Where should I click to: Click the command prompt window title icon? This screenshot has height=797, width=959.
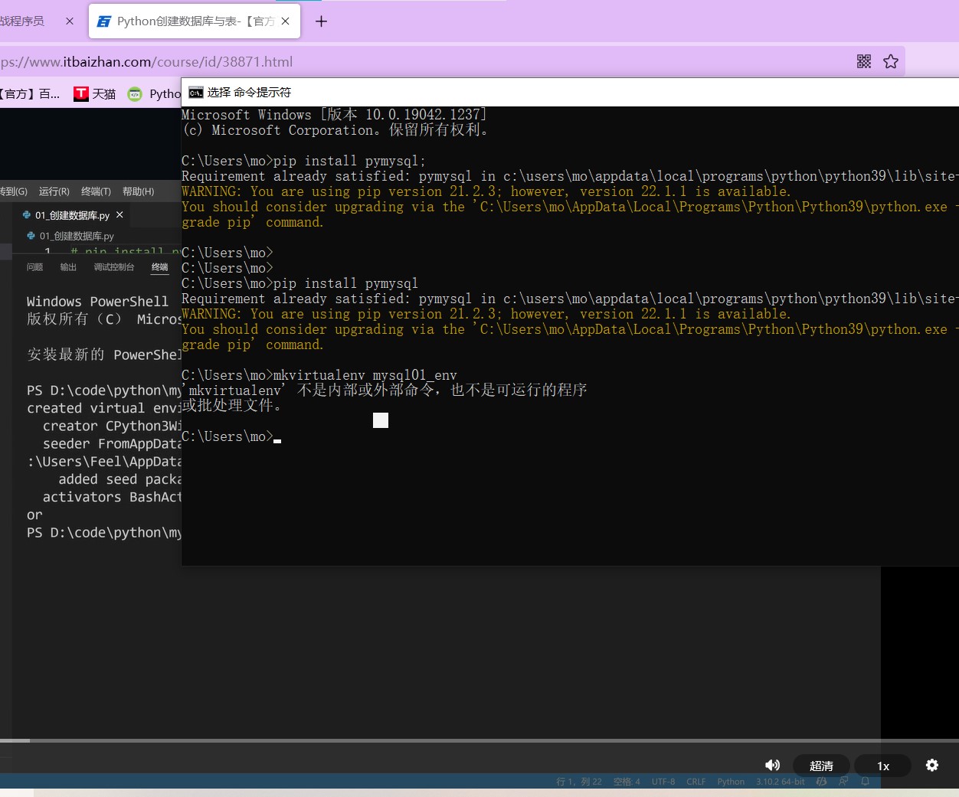click(196, 93)
